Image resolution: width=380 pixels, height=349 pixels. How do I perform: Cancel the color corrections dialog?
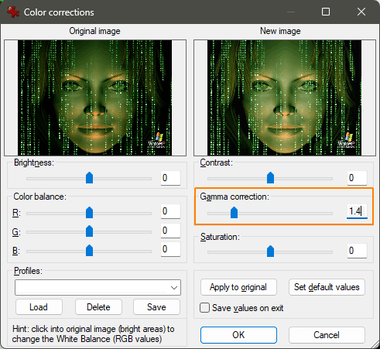pyautogui.click(x=327, y=335)
